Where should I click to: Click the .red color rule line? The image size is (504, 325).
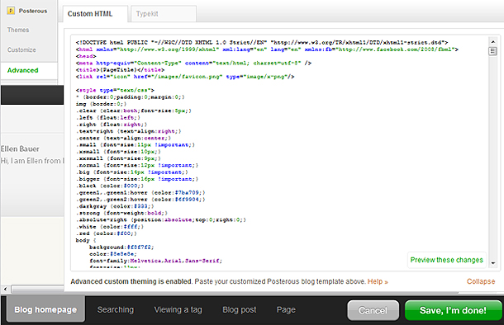pyautogui.click(x=107, y=233)
